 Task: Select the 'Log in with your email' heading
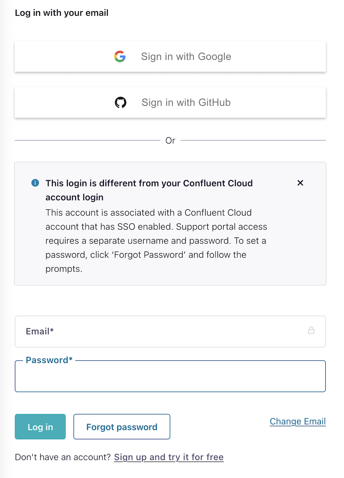[x=62, y=13]
